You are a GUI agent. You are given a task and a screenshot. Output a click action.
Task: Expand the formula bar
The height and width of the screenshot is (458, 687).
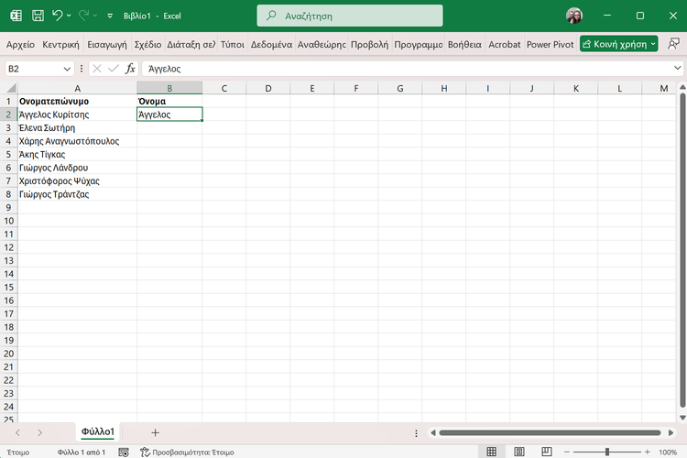[x=677, y=69]
